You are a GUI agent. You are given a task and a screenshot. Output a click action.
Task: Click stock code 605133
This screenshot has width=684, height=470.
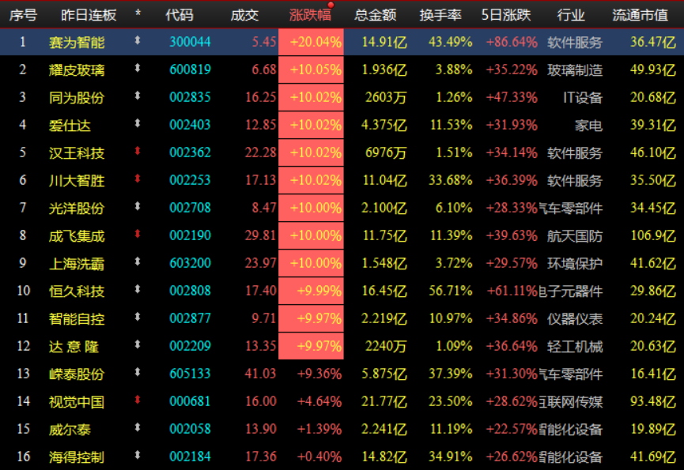191,374
